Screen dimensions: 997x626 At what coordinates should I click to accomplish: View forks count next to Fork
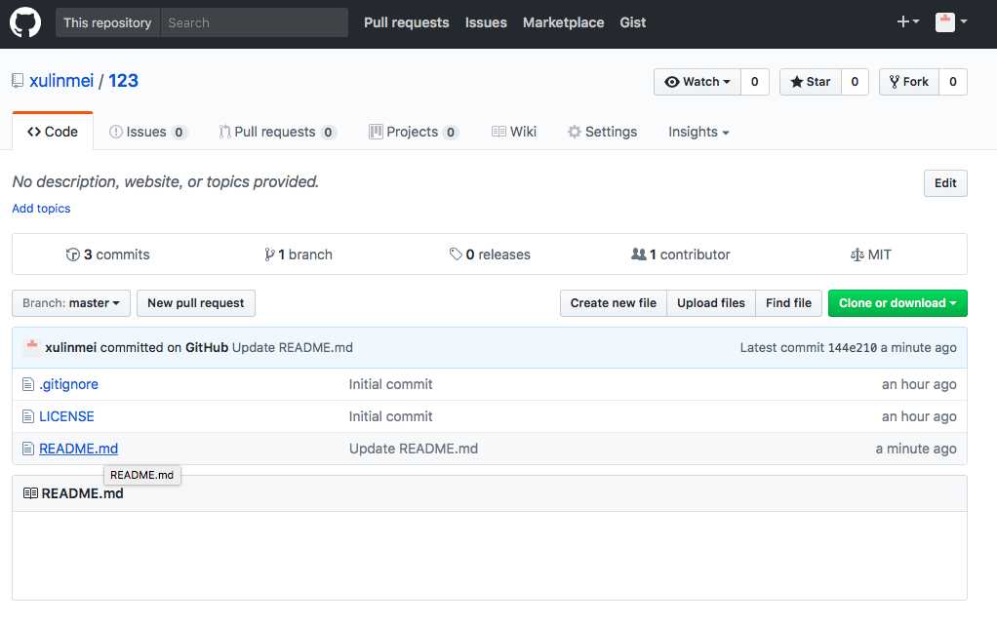[x=952, y=81]
